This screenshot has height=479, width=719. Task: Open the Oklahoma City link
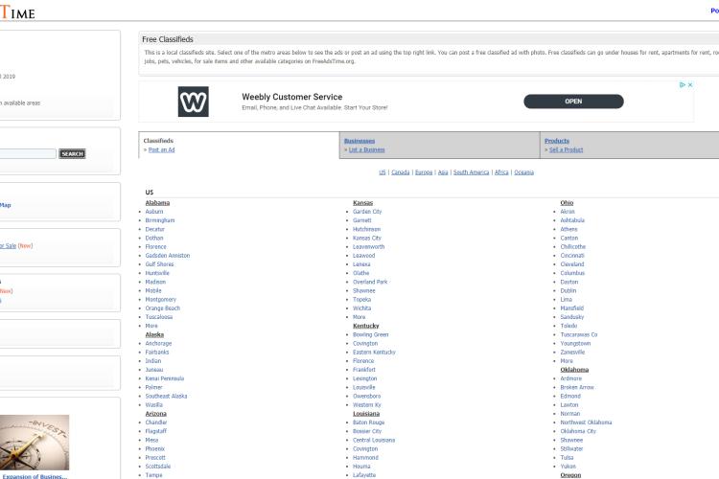tap(578, 431)
